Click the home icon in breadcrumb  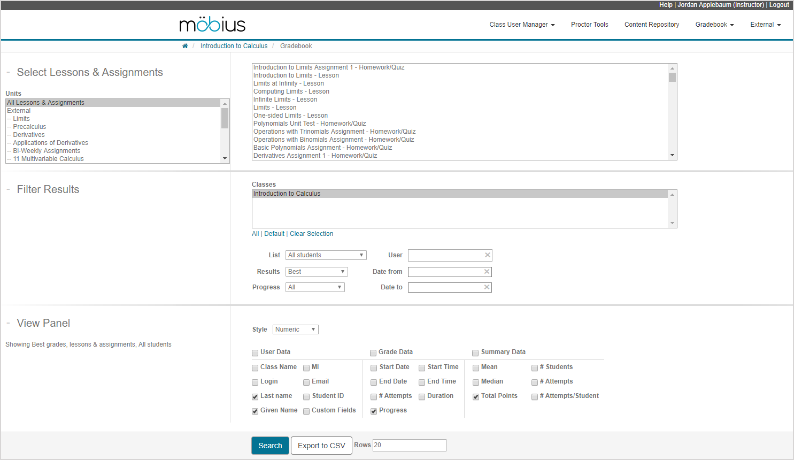click(185, 46)
